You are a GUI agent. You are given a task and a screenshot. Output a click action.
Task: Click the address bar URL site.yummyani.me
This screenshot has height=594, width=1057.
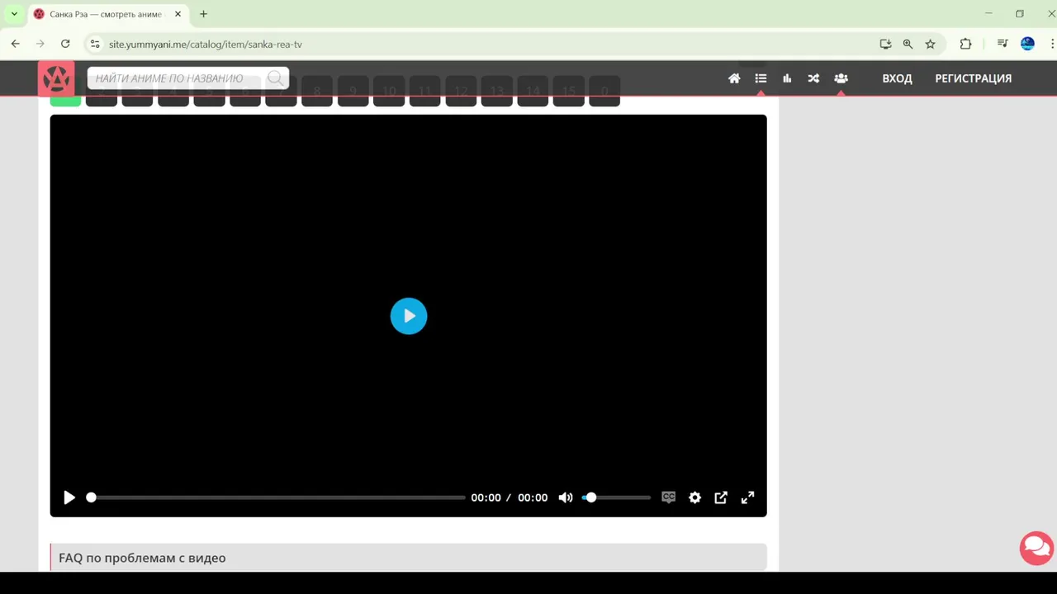[x=206, y=45]
